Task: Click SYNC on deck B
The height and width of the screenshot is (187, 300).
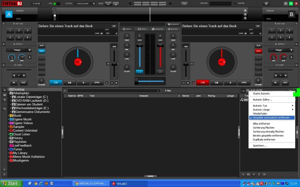Action: click(244, 83)
